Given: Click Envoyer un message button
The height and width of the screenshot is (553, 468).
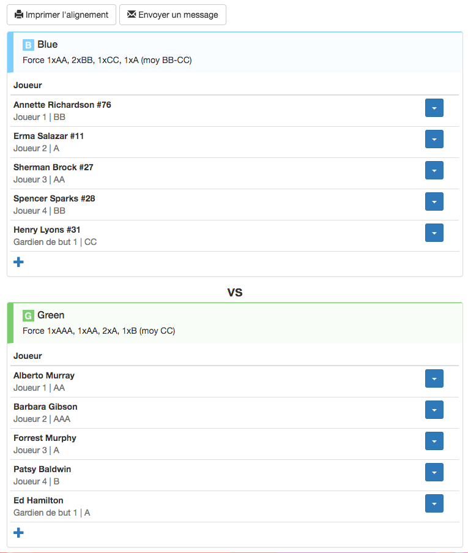Looking at the screenshot, I should point(173,15).
